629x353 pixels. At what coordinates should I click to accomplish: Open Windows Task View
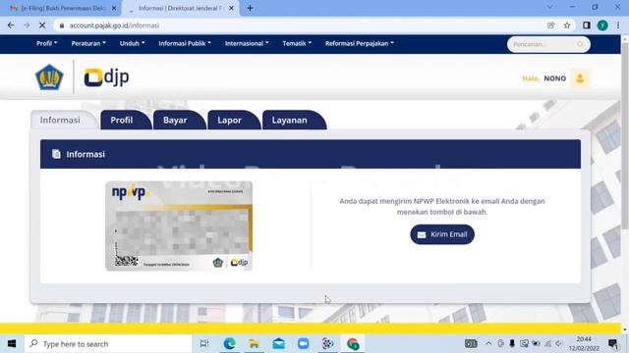[204, 344]
